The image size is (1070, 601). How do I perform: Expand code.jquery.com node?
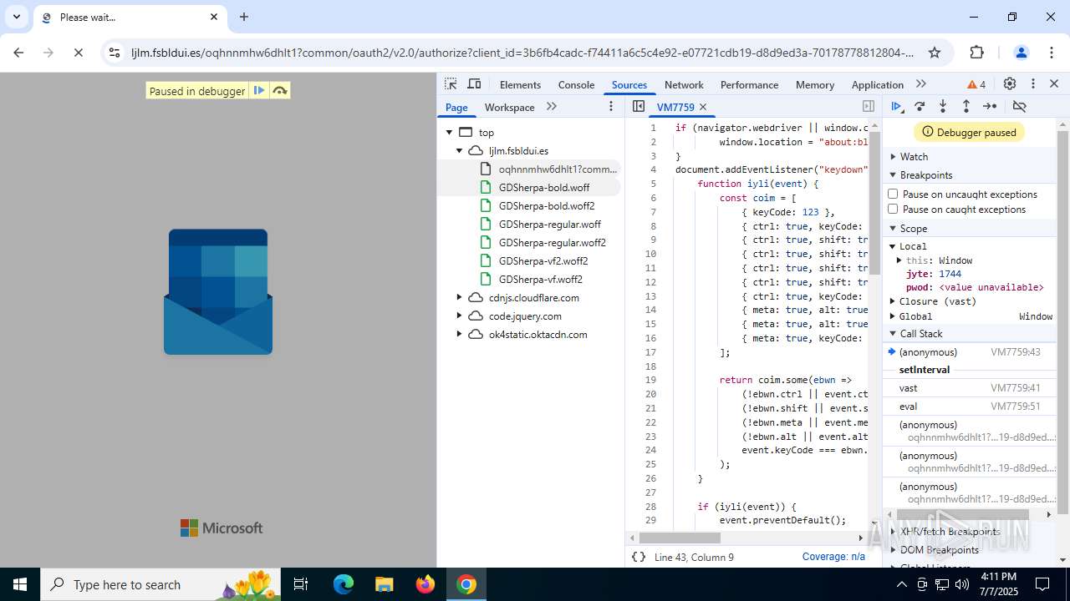click(x=459, y=316)
